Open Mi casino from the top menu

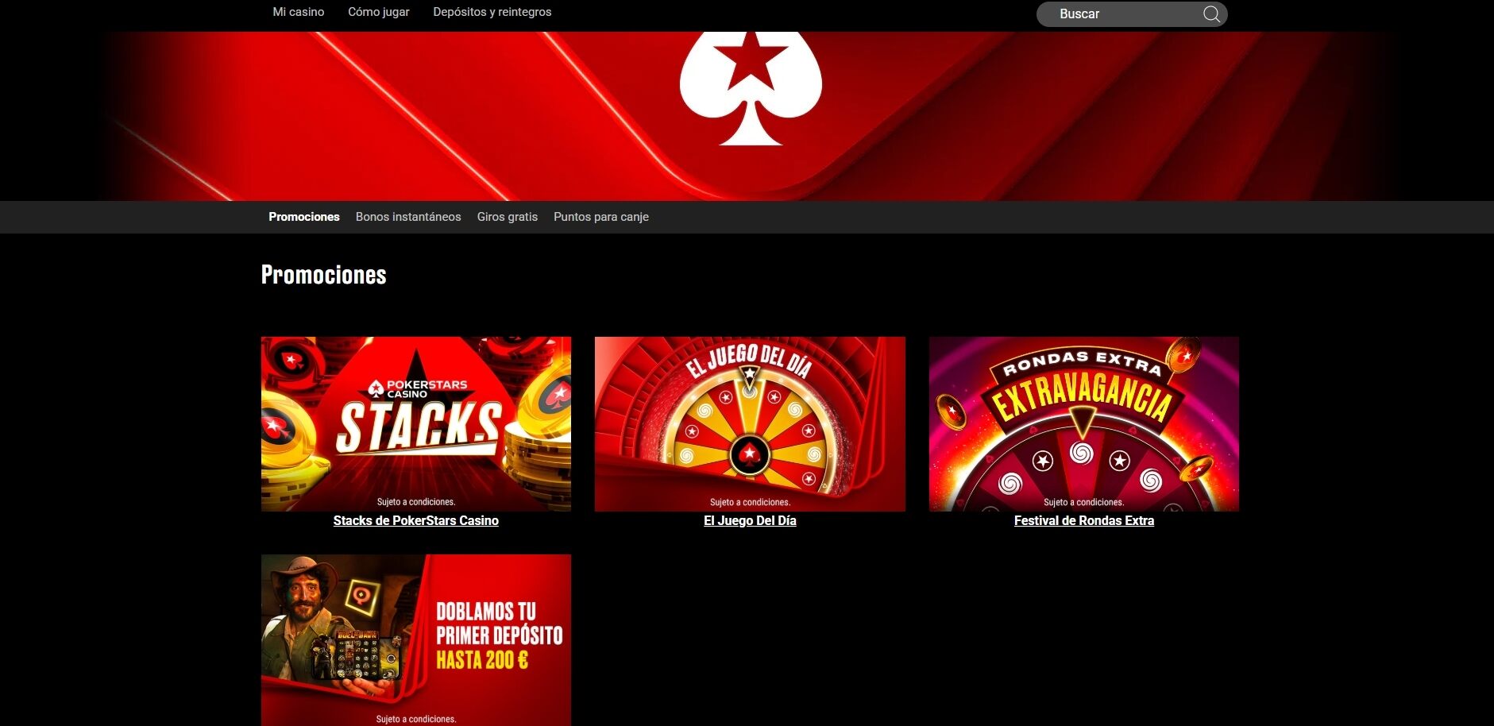[298, 12]
